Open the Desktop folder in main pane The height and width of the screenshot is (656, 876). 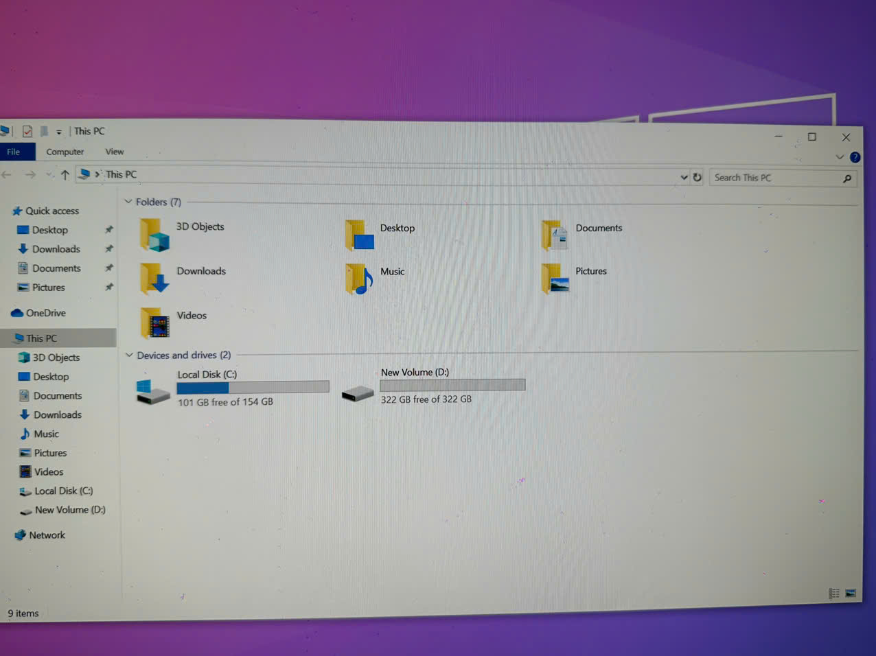[360, 235]
